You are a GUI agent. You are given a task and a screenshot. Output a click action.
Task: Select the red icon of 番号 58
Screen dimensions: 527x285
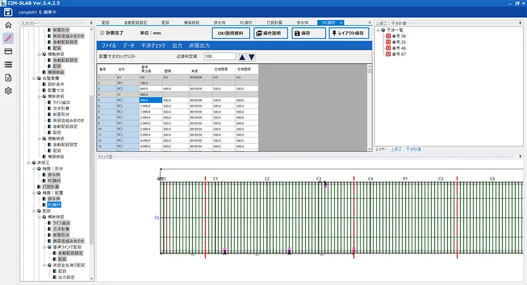coord(388,36)
